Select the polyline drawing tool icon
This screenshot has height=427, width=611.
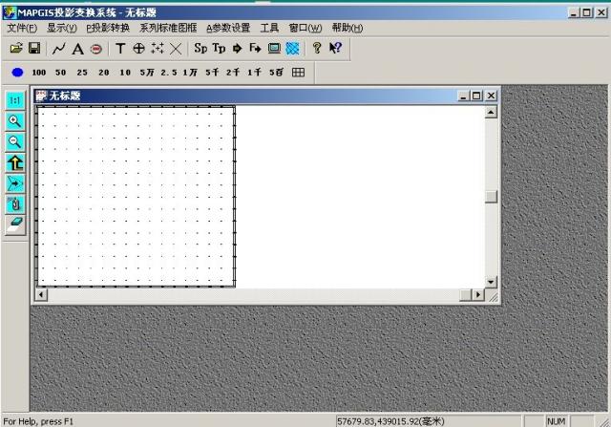click(x=59, y=48)
